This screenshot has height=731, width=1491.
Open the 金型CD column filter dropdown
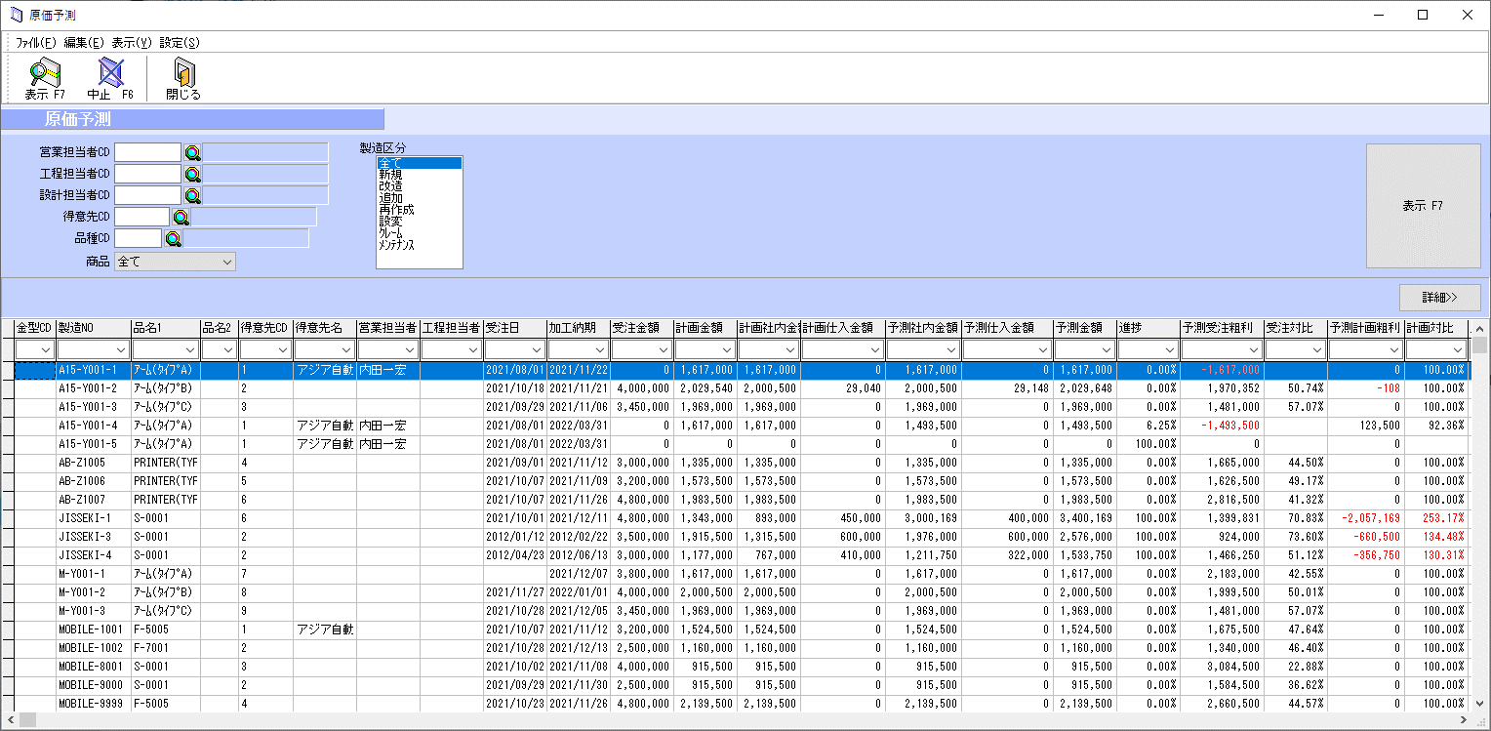click(x=46, y=349)
